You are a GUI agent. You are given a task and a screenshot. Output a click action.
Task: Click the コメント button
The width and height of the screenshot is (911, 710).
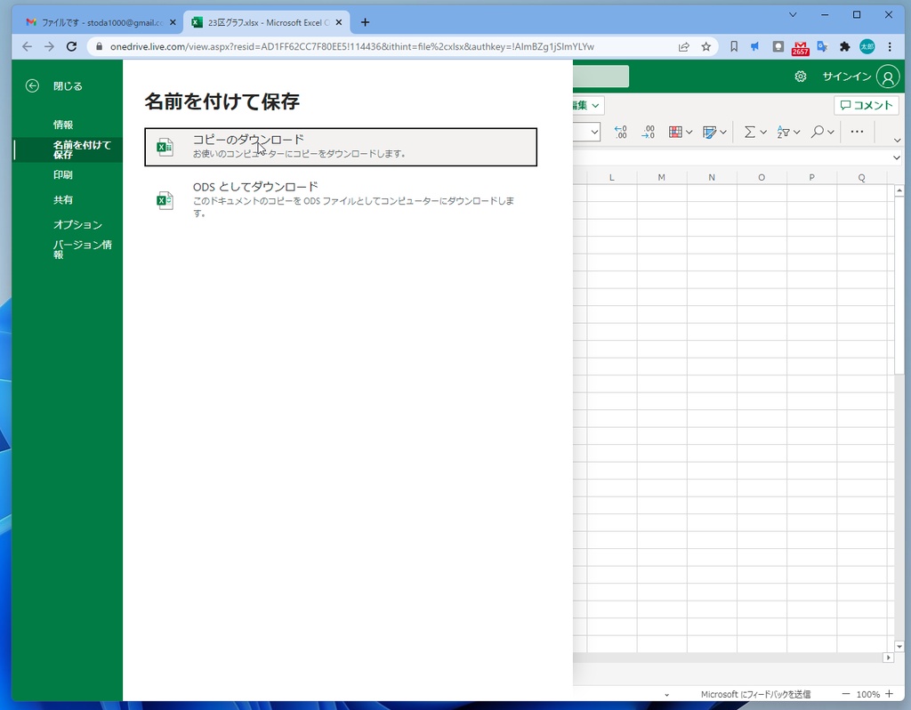pos(867,105)
